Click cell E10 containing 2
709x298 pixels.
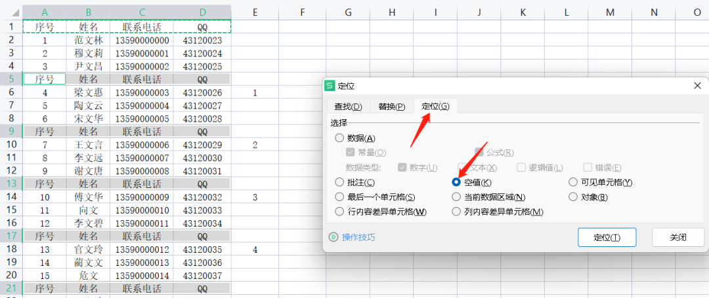tap(255, 145)
